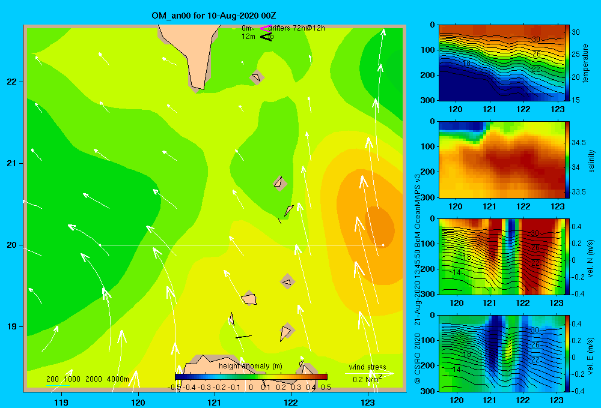Click the '18' contour label in vel. E panel

pos(466,355)
